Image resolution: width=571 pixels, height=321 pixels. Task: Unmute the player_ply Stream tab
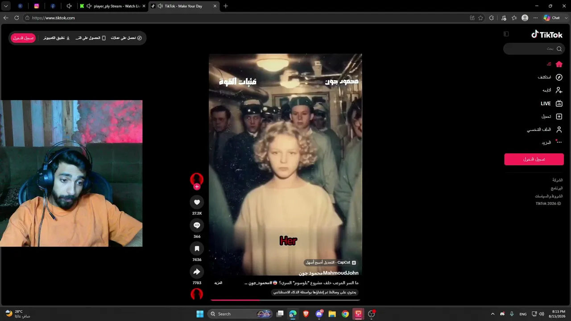click(89, 6)
